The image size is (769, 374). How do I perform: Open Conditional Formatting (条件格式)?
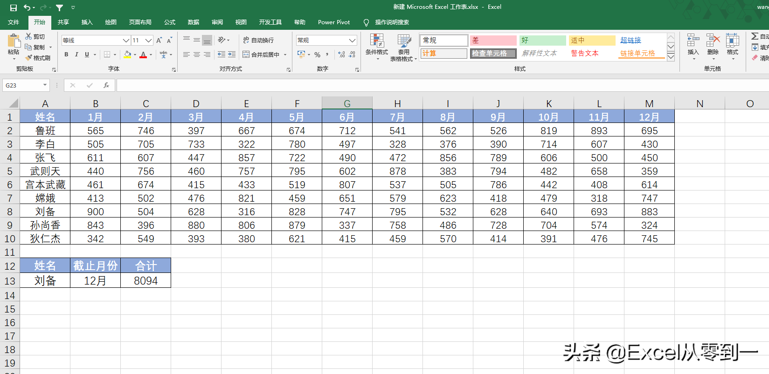(x=377, y=48)
